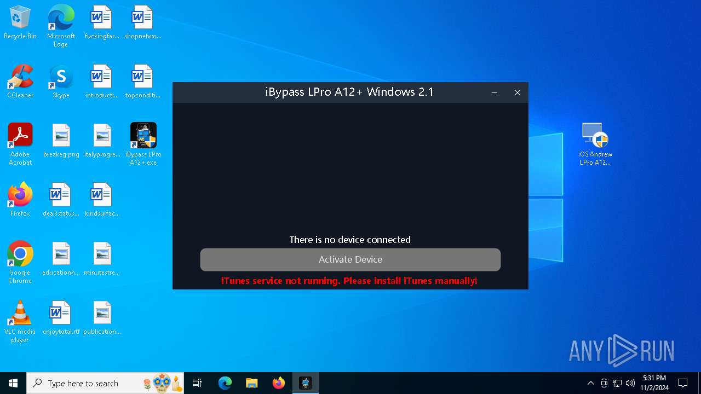The width and height of the screenshot is (701, 394).
Task: Open the notification center icon
Action: pos(683,383)
